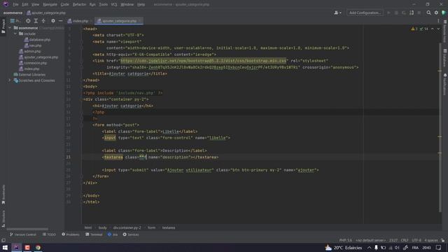Screen dimensions: 448x252
Task: Open the volume control in the system tray
Action: point(397,247)
